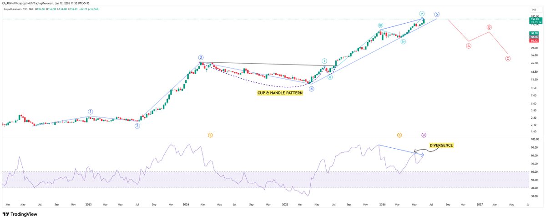Select the blue circled wave 5 label
Viewport: 546px width, 221px height.
click(437, 15)
